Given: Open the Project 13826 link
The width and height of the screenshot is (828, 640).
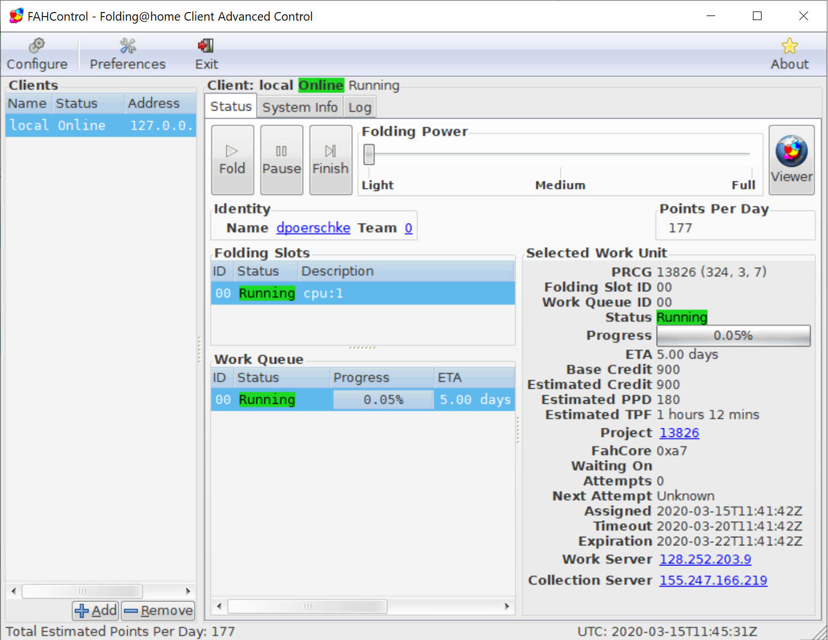Looking at the screenshot, I should coord(679,433).
